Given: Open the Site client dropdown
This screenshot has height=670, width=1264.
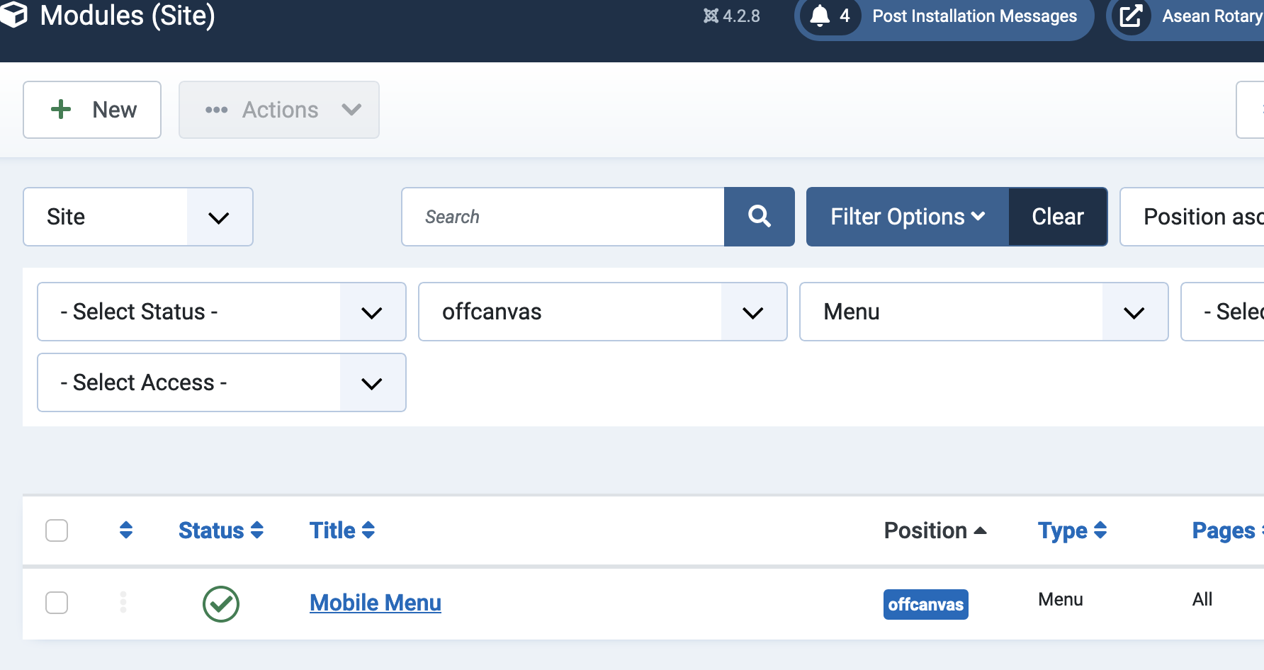Looking at the screenshot, I should [x=138, y=217].
